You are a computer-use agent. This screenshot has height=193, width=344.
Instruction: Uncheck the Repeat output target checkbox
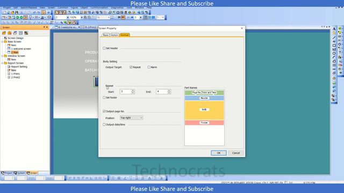(131, 67)
